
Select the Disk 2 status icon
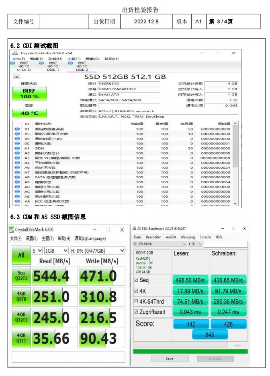[x=70, y=63]
